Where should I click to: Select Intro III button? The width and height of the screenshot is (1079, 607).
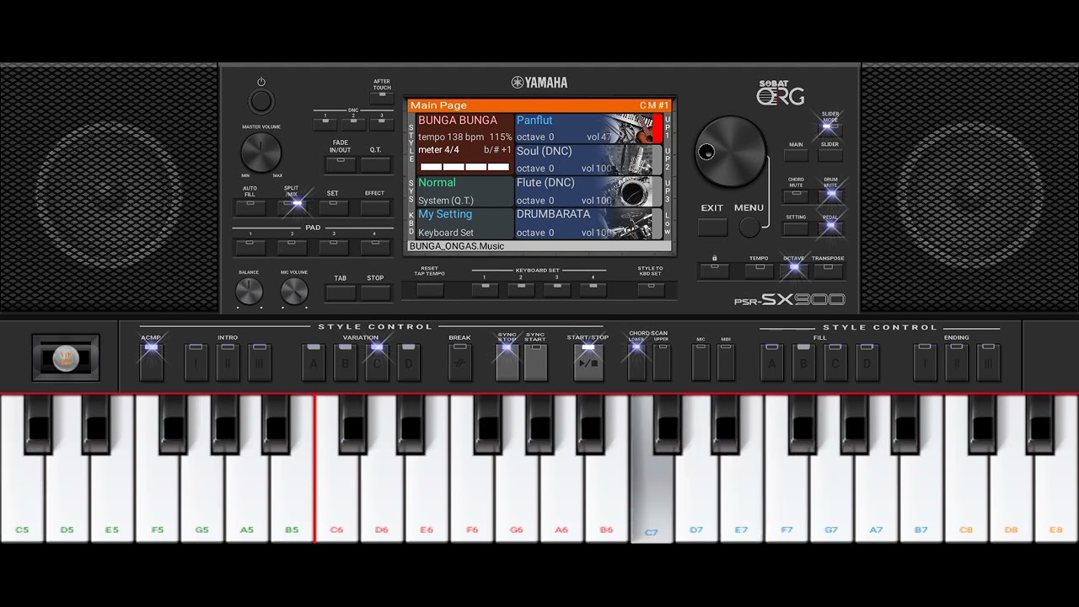point(260,362)
